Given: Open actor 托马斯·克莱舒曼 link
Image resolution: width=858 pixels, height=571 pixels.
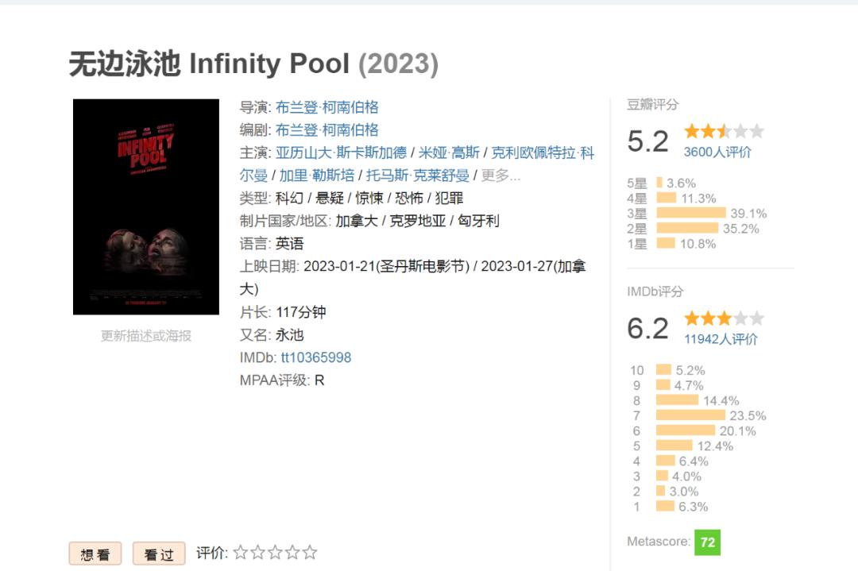Looking at the screenshot, I should 417,176.
